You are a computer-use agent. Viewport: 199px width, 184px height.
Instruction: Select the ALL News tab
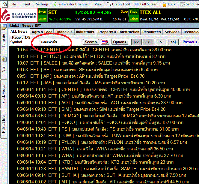tap(19, 32)
